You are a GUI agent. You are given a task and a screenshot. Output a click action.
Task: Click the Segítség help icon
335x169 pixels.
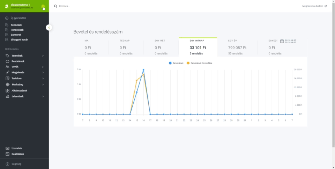pos(7,164)
